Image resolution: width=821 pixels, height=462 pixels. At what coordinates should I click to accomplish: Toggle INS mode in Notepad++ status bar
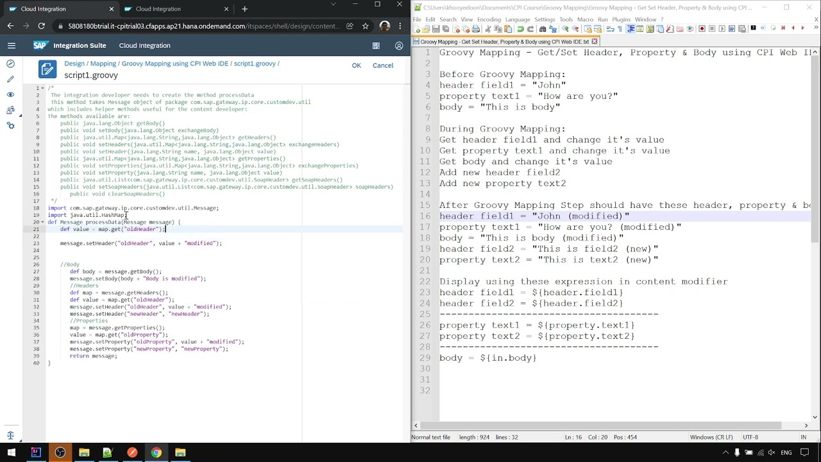(x=803, y=437)
